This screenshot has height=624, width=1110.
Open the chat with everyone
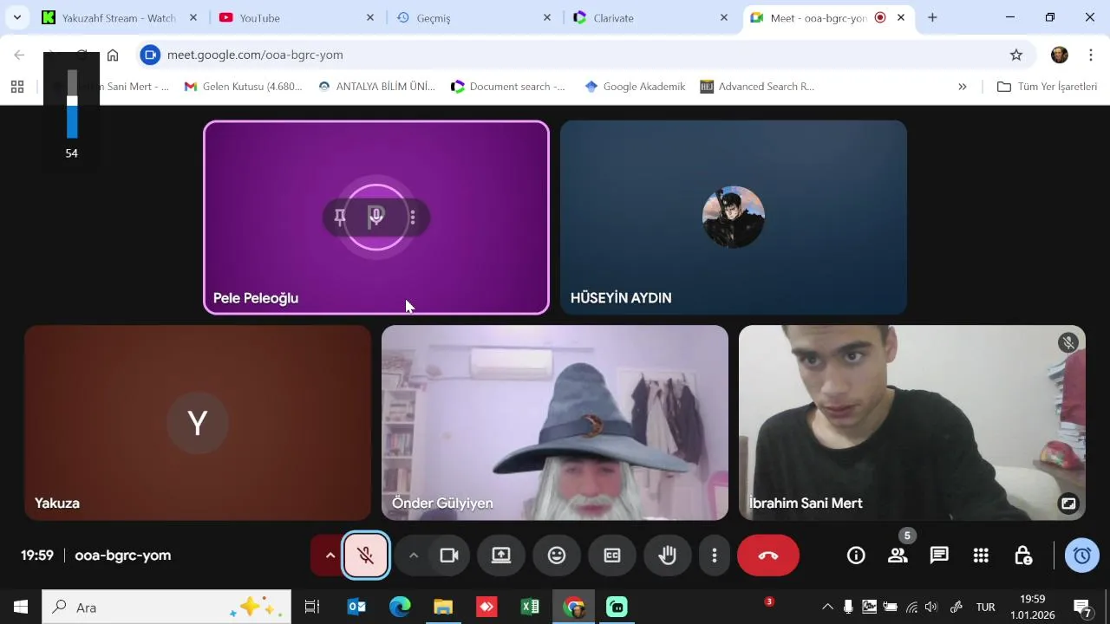click(939, 556)
